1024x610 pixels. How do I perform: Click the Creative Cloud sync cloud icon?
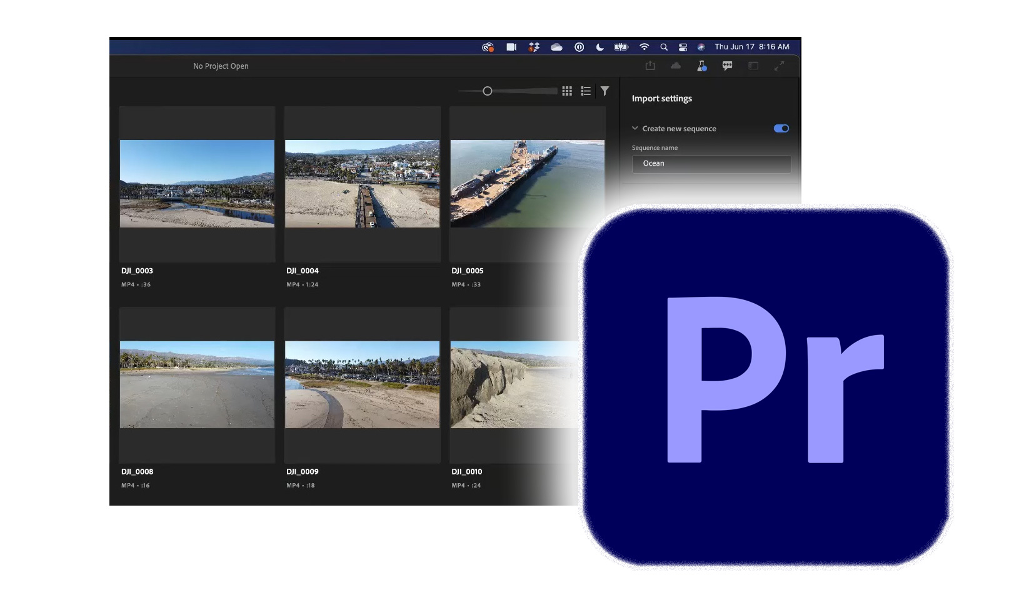676,66
